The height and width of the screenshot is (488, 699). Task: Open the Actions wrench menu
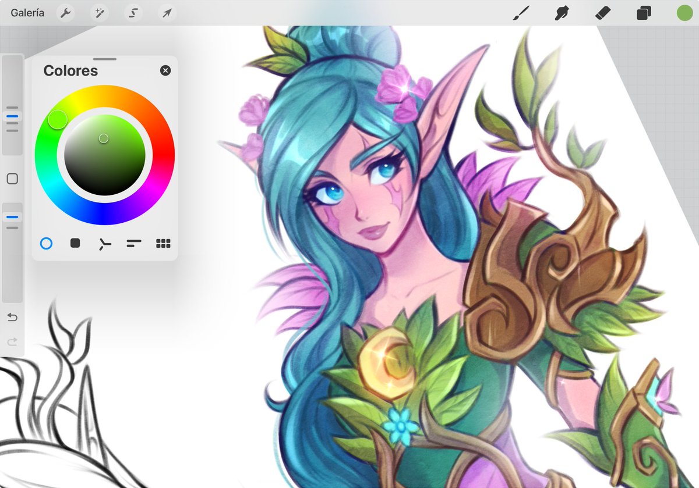[x=65, y=13]
